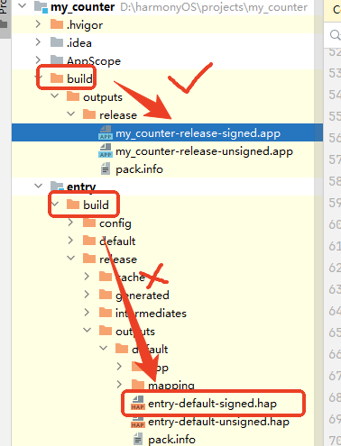Collapse the entry outputs folder chevron
341x446 pixels.
tap(88, 330)
